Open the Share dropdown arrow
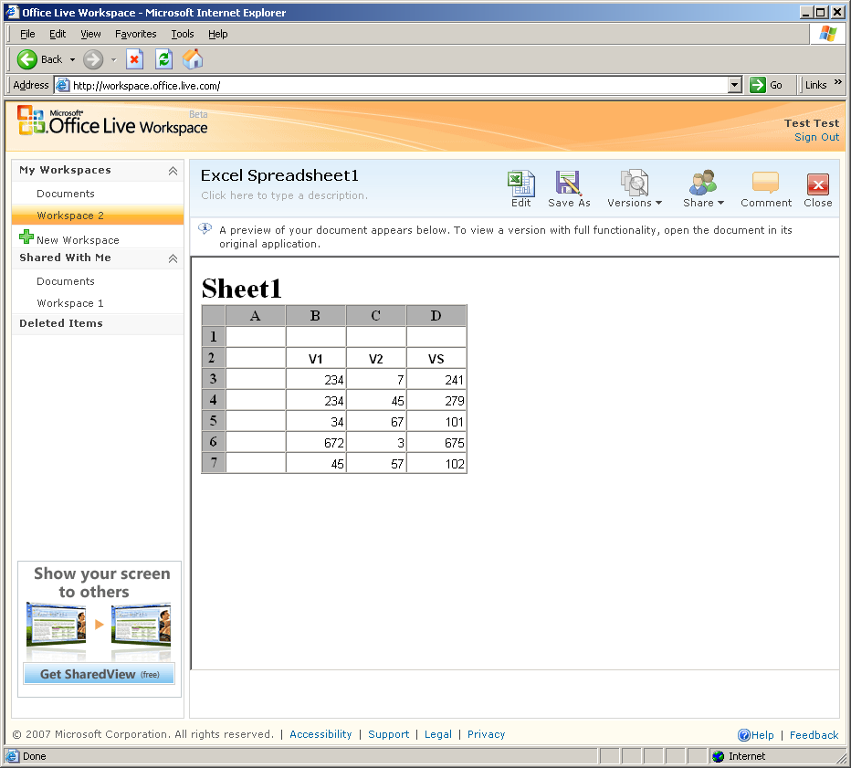The height and width of the screenshot is (768, 851). tap(720, 203)
